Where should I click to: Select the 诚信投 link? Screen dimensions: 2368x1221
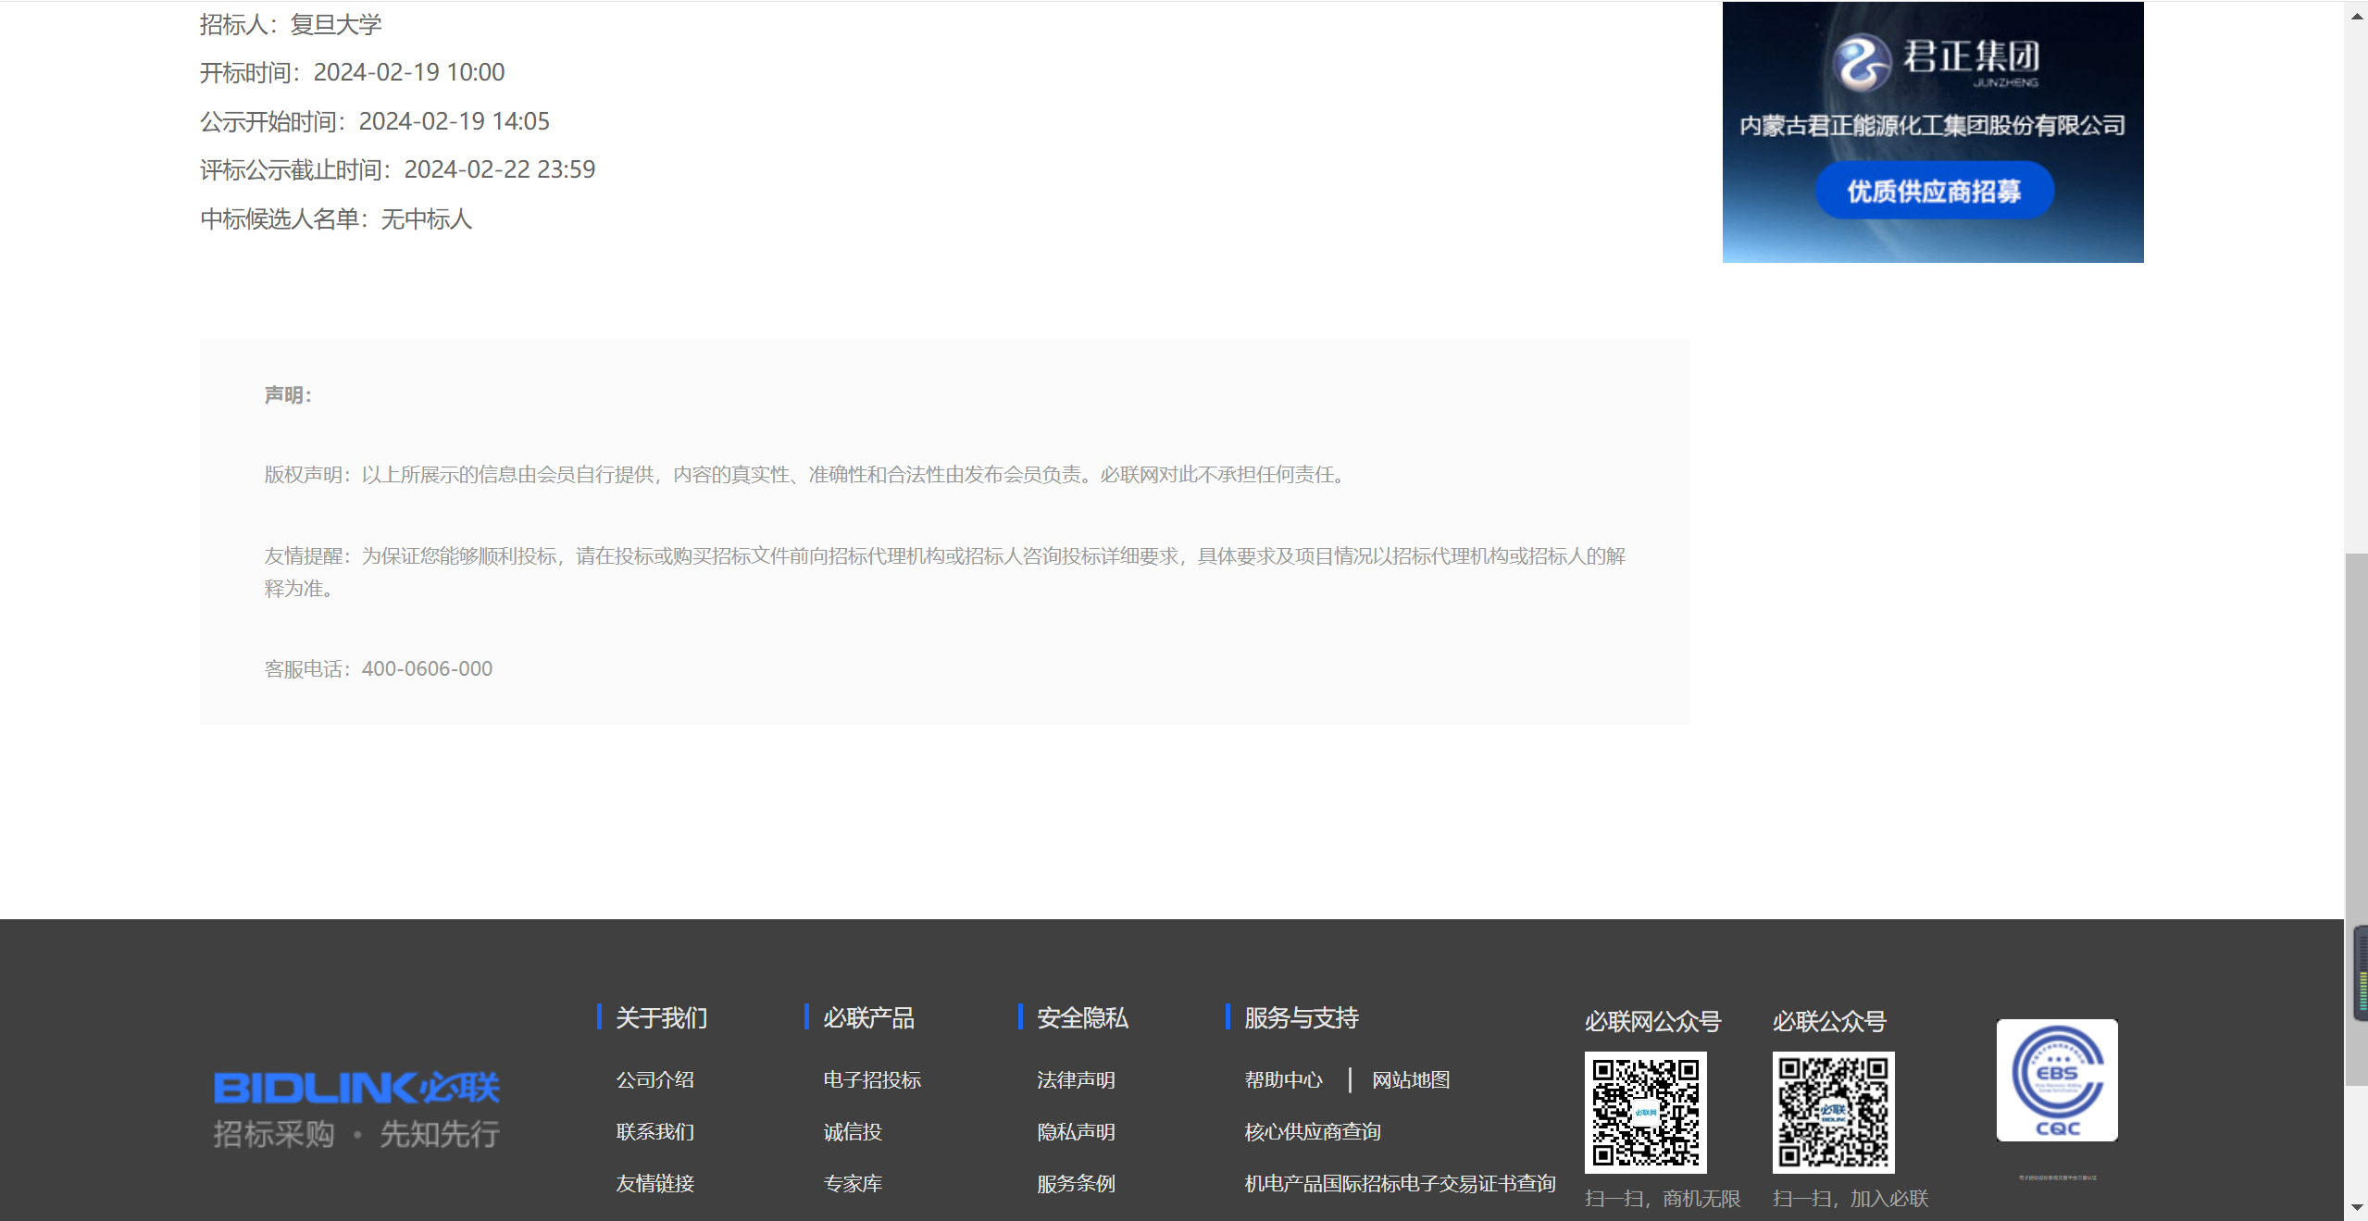coord(853,1131)
